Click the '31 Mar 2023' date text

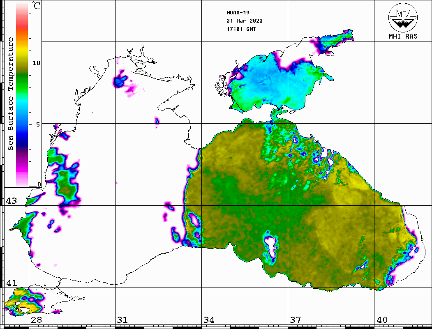[x=245, y=21]
